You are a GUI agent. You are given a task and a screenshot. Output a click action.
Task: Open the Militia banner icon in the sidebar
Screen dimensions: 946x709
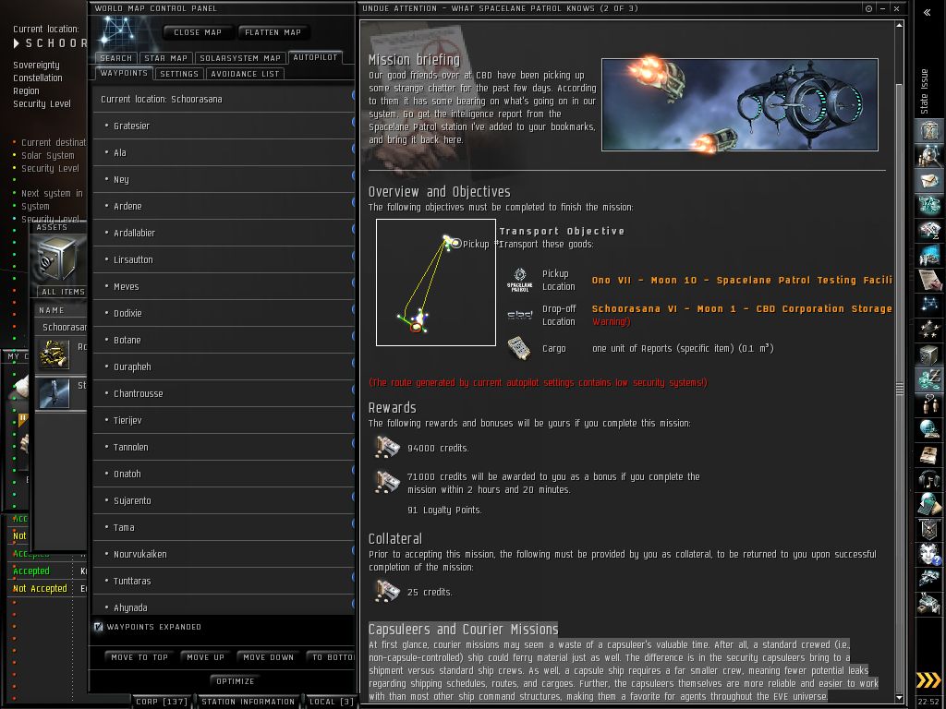[x=929, y=529]
